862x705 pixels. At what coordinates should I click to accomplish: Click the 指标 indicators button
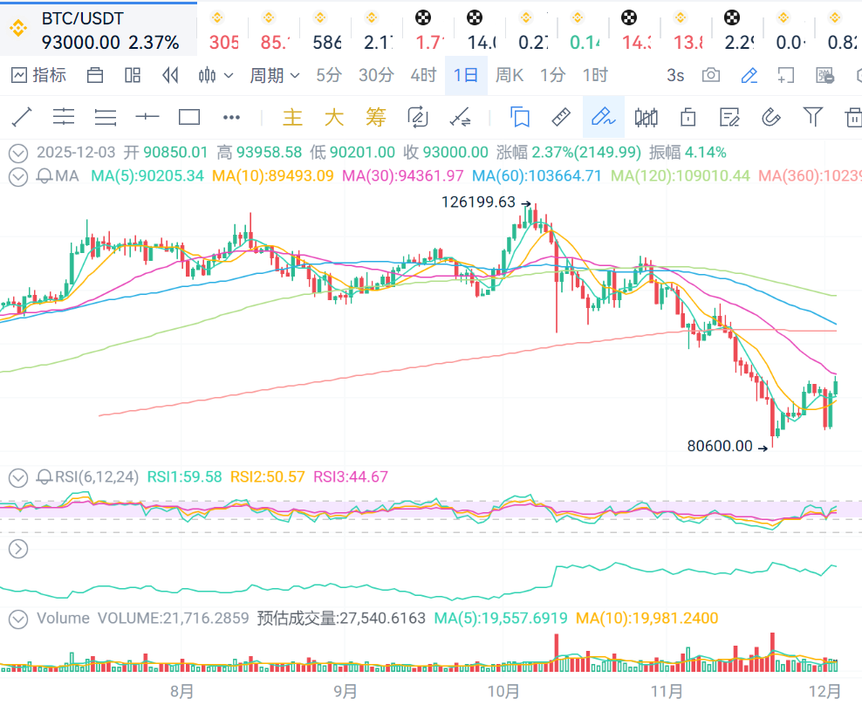coord(39,76)
